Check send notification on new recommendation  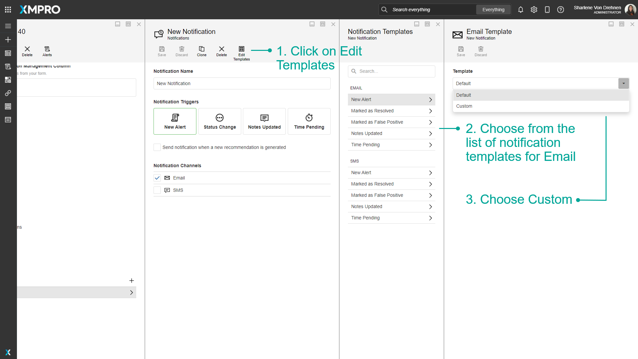coord(157,147)
